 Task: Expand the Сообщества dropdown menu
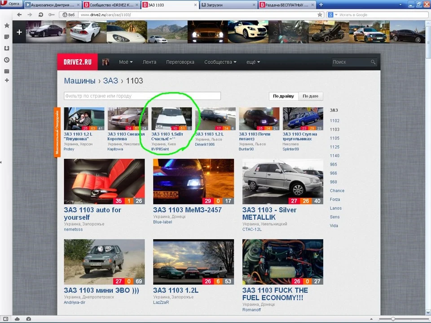point(220,62)
